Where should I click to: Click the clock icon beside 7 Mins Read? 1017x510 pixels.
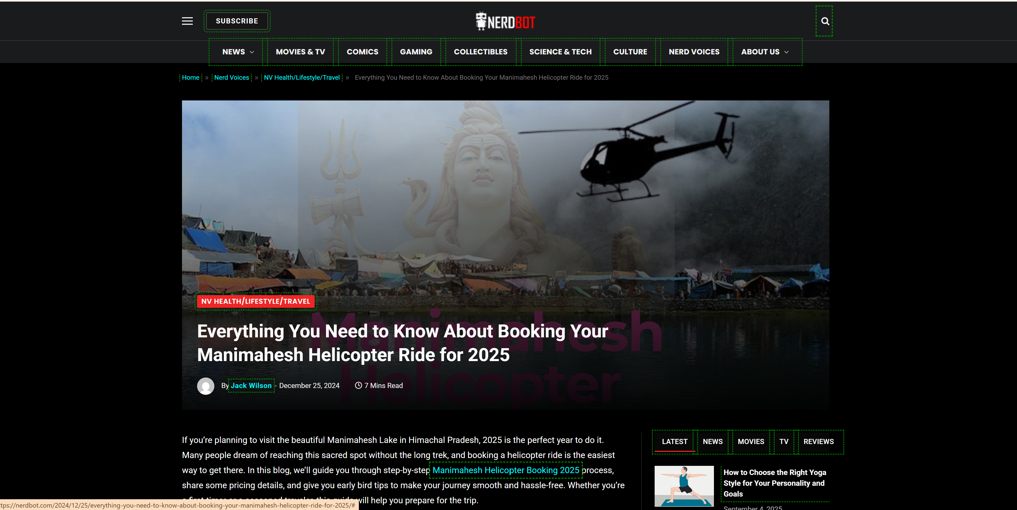coord(358,385)
